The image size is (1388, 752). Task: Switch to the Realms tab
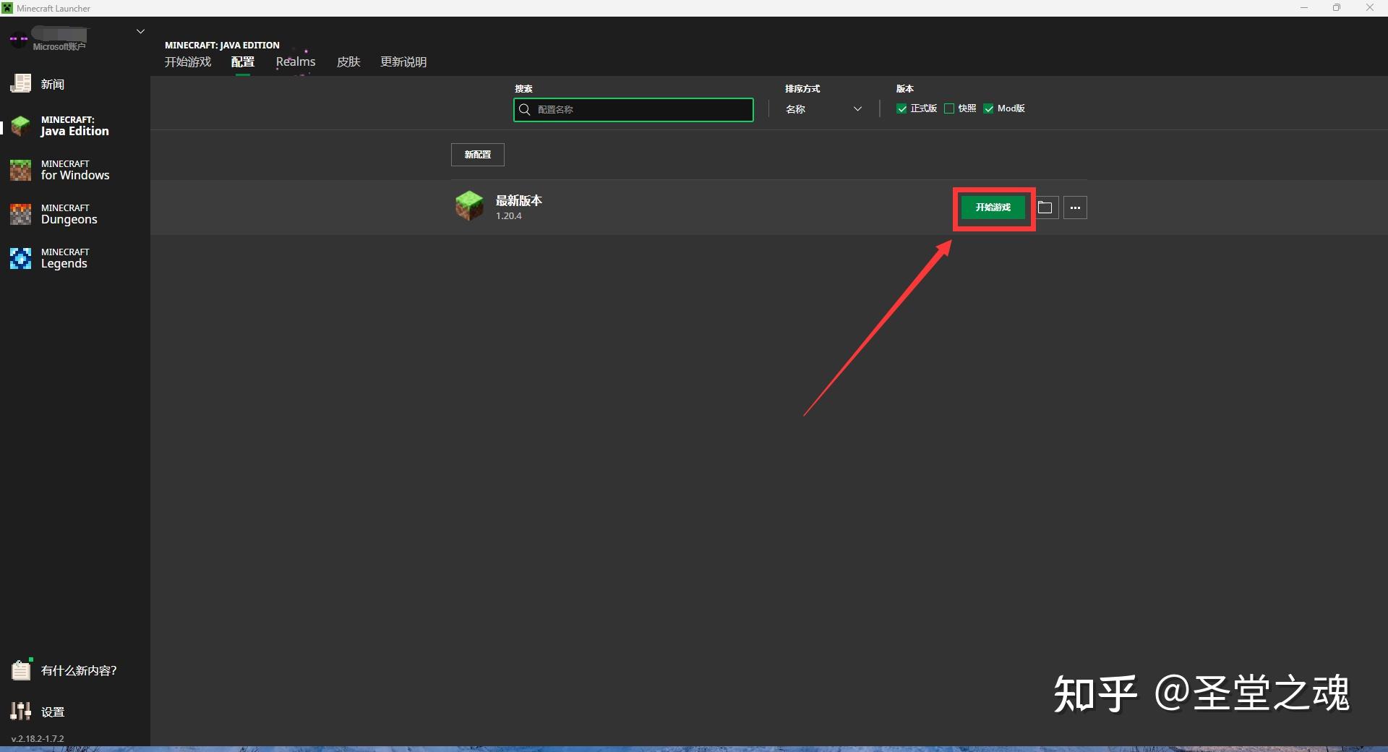(295, 61)
